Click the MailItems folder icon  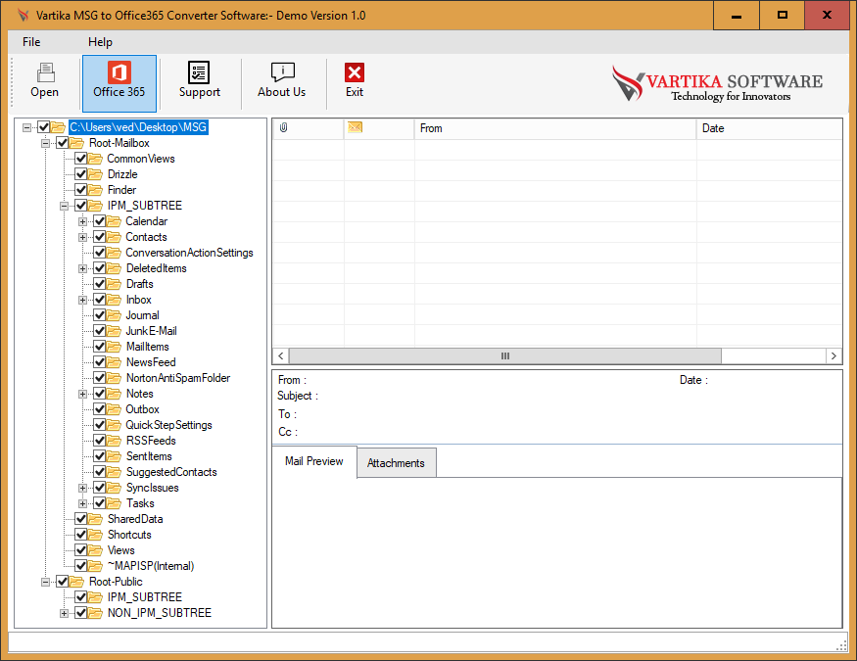pyautogui.click(x=114, y=347)
